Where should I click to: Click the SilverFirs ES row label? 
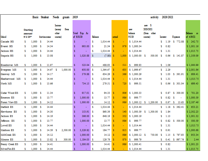pyautogui.click(x=8, y=149)
